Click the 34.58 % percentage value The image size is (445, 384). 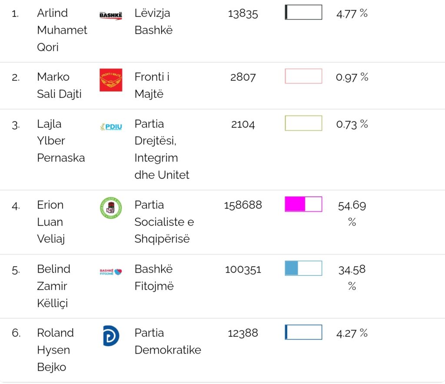pyautogui.click(x=352, y=277)
